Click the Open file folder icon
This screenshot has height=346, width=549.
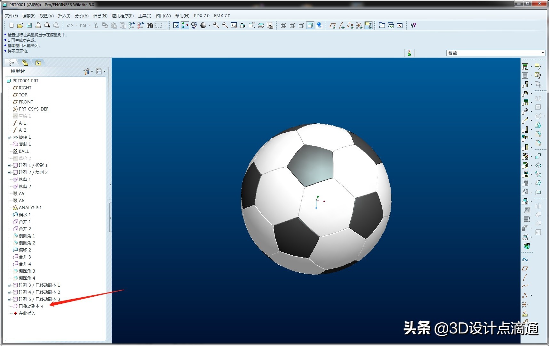click(20, 25)
